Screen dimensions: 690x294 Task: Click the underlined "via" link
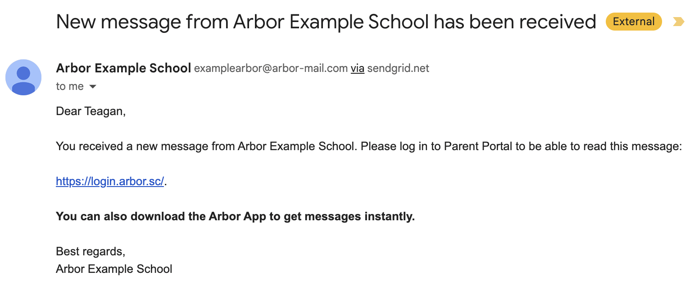[x=357, y=68]
